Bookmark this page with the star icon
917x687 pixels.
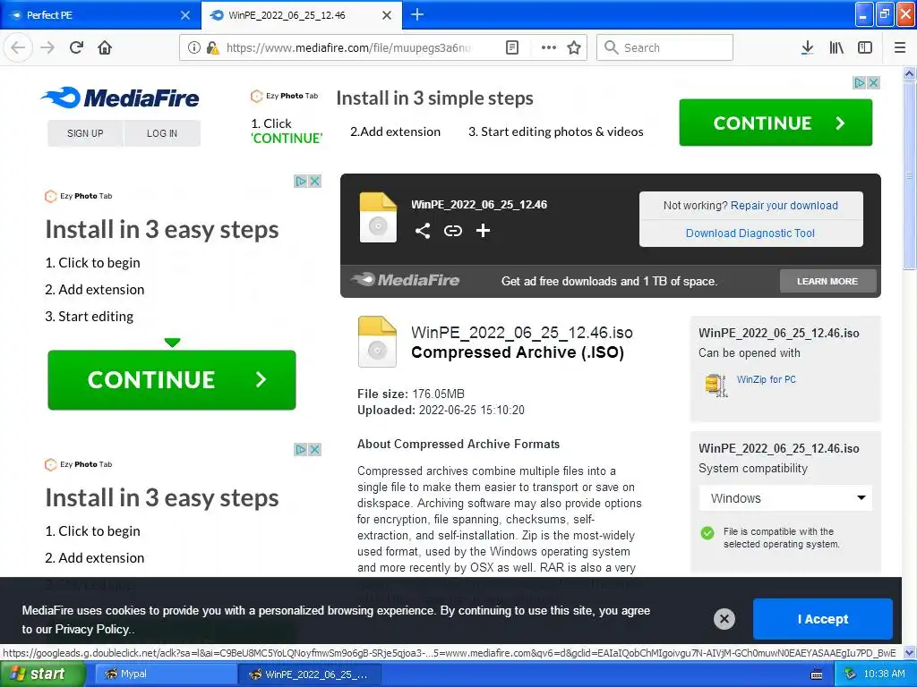[574, 47]
